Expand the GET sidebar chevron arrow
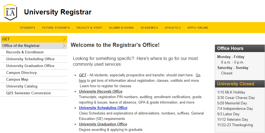 (64, 39)
